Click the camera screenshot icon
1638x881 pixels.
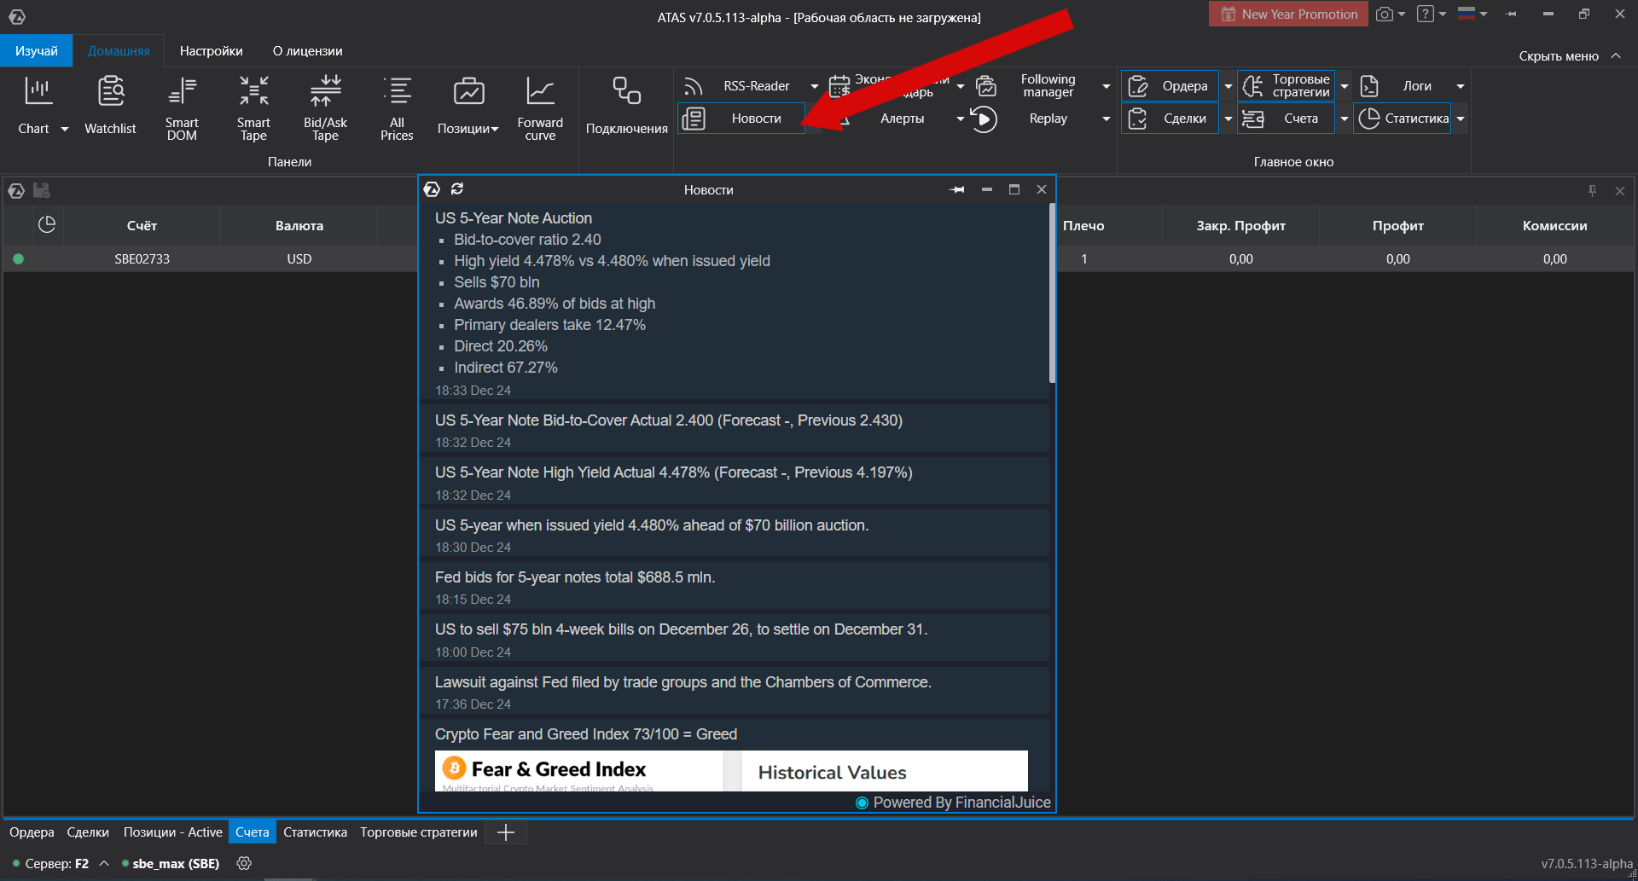(x=1385, y=14)
